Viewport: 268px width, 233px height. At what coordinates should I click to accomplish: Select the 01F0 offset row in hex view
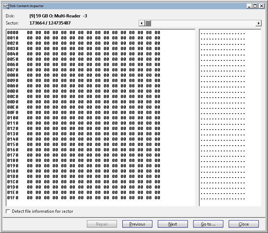pyautogui.click(x=13, y=198)
